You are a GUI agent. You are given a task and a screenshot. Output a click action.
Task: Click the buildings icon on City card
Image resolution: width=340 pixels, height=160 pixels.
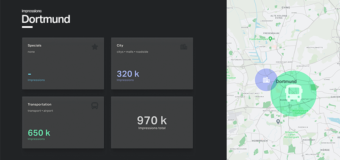pyautogui.click(x=184, y=47)
